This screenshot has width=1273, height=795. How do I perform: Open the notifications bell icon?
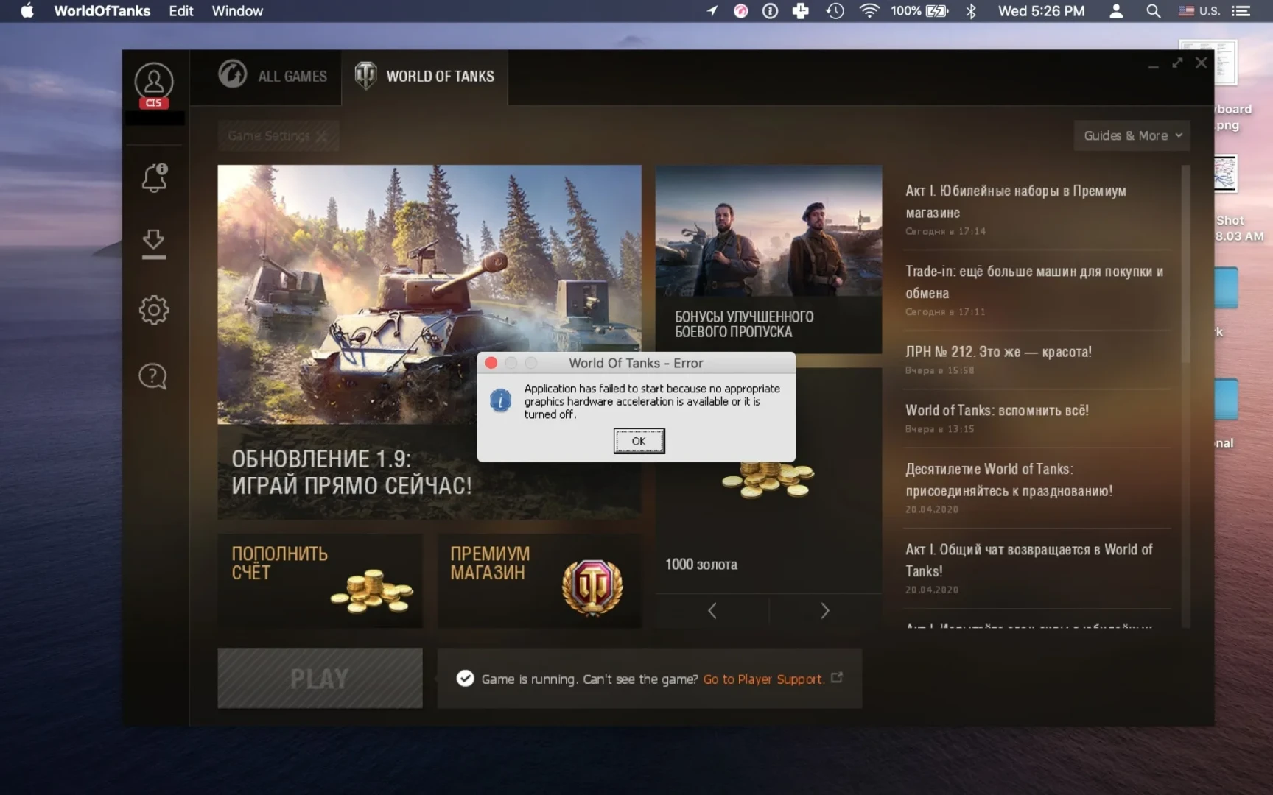pyautogui.click(x=154, y=178)
